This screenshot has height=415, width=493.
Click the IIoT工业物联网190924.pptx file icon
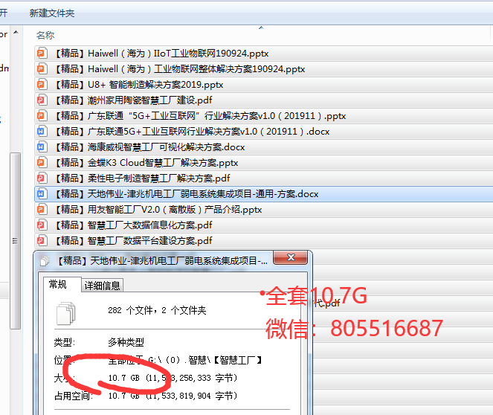coord(42,53)
